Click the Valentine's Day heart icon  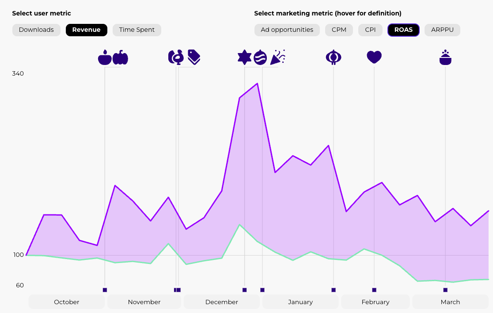[x=374, y=57]
